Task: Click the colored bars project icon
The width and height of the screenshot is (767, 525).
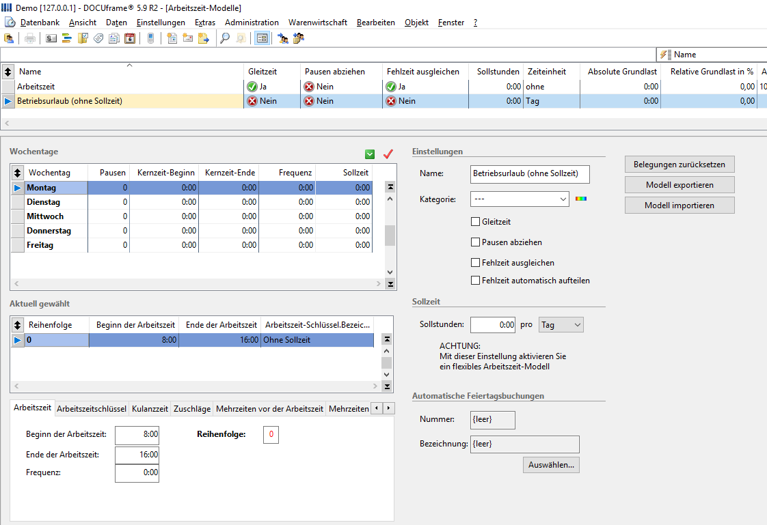Action: point(67,38)
